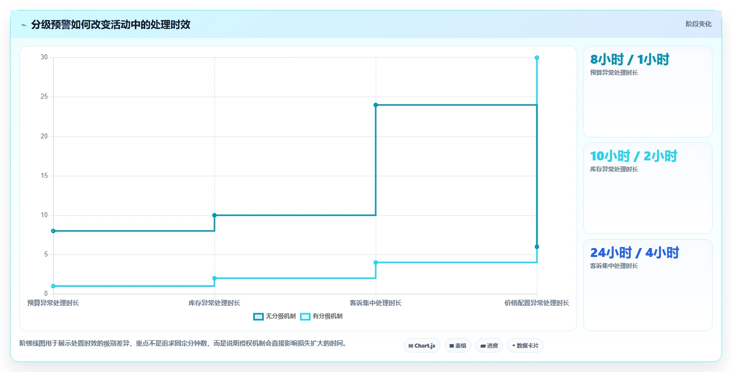Click the y-axis value 20
The width and height of the screenshot is (732, 372).
coord(44,136)
